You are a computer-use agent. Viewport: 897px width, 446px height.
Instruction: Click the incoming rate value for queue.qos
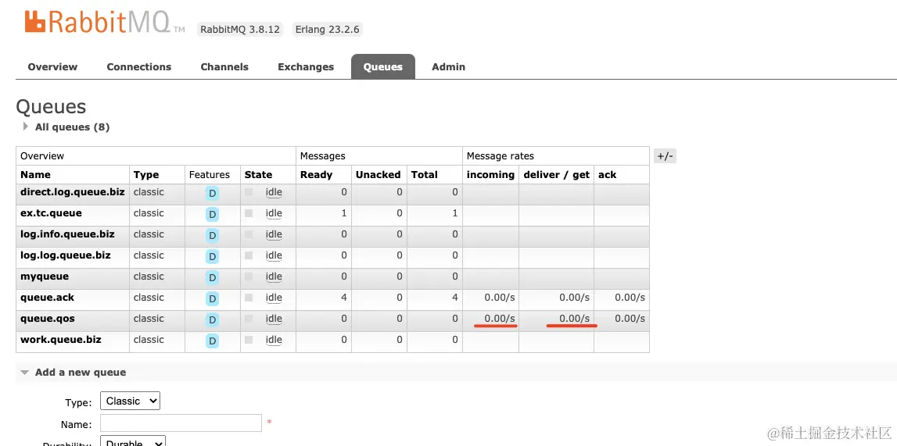click(x=500, y=319)
